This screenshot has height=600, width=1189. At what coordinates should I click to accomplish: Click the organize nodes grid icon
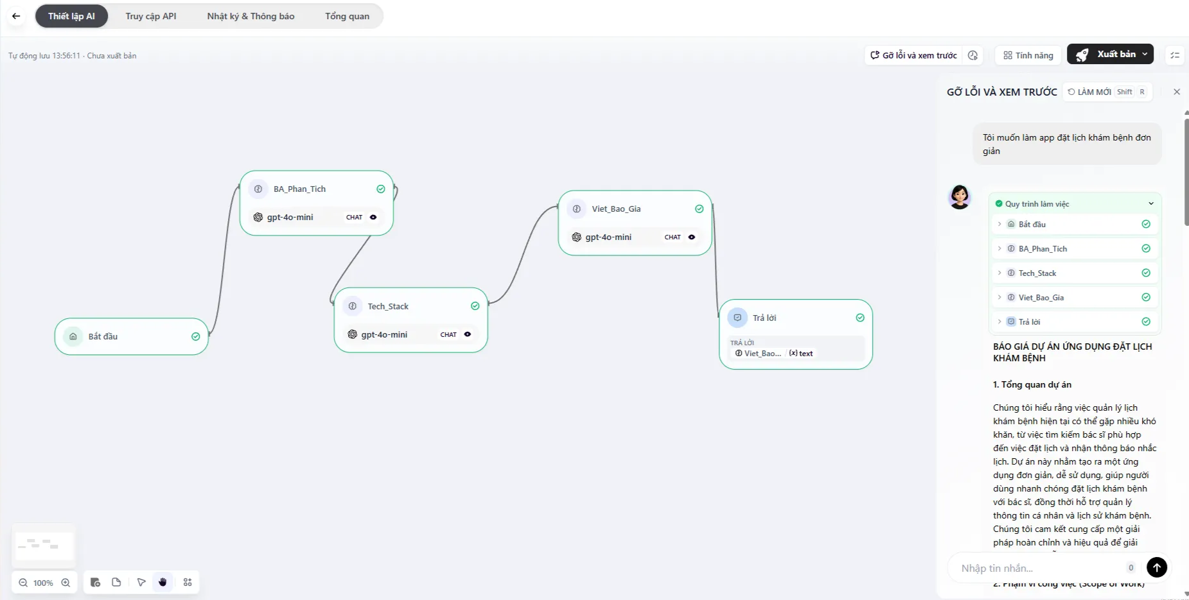click(x=188, y=582)
